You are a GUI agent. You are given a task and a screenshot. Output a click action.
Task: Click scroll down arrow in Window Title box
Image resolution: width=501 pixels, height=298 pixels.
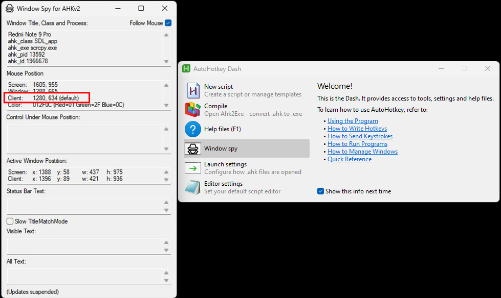166,62
